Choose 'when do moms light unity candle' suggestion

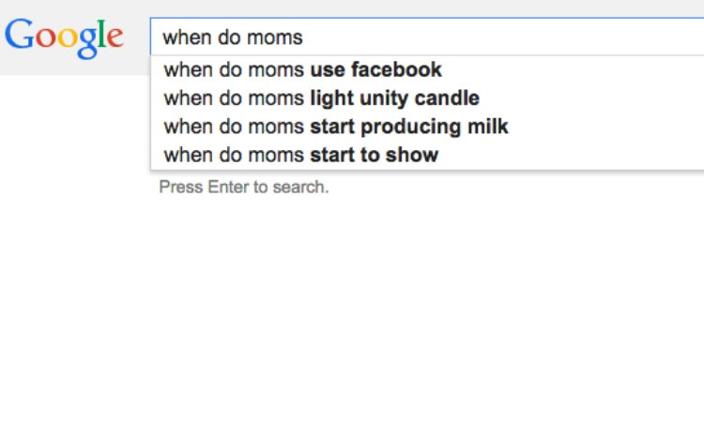(x=427, y=98)
